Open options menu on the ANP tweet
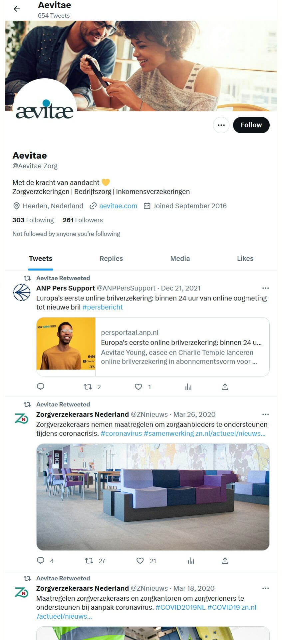This screenshot has height=640, width=282. point(265,288)
